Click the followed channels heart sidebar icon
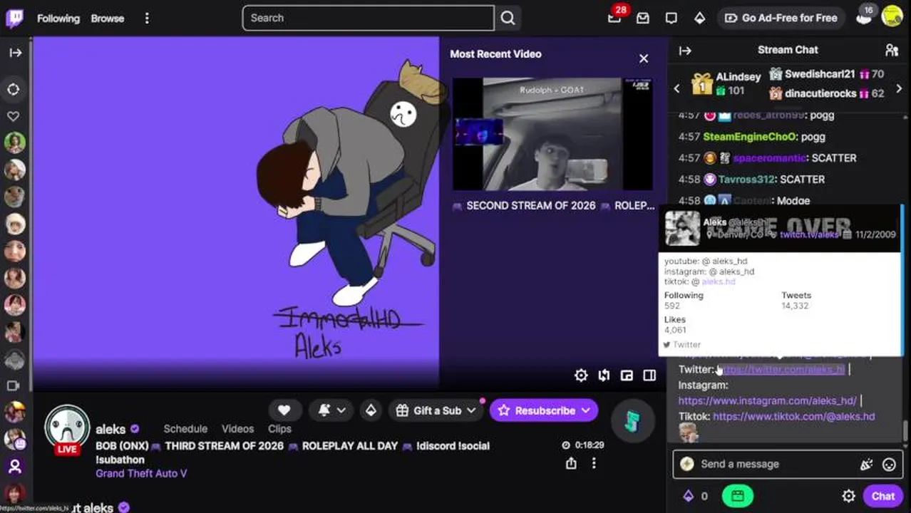Viewport: 911px width, 513px height. (14, 116)
